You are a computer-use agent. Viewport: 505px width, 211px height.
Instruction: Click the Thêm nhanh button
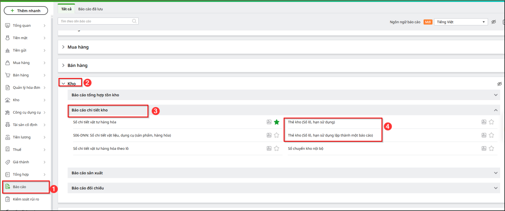pyautogui.click(x=26, y=11)
